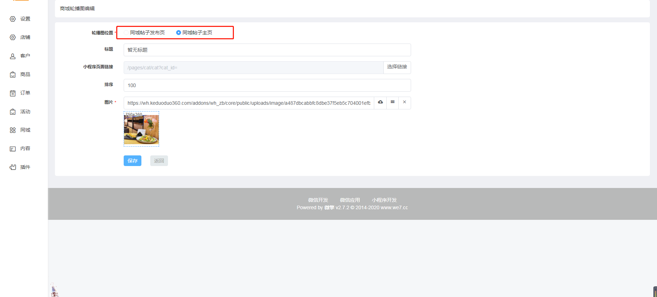Screen dimensions: 657x297
Task: Open image library via grid icon
Action: tap(393, 103)
